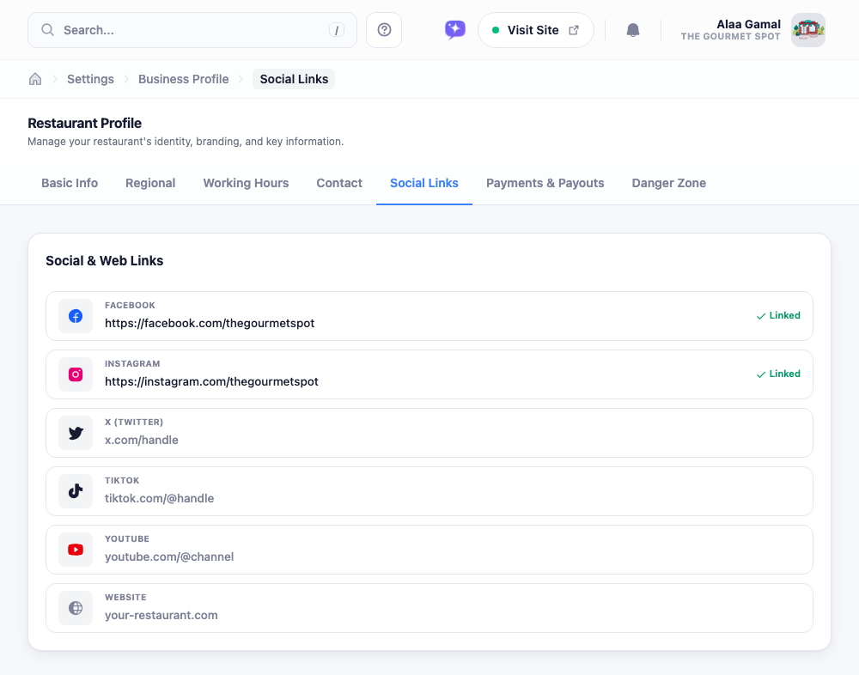Image resolution: width=859 pixels, height=675 pixels.
Task: Click the Alaa Gamal account name
Action: tap(748, 24)
